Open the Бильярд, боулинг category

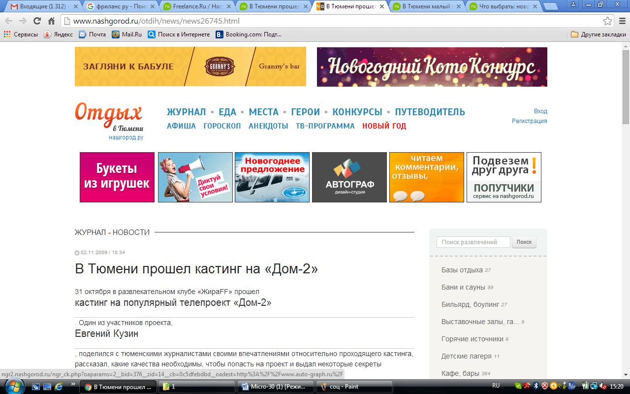[470, 304]
